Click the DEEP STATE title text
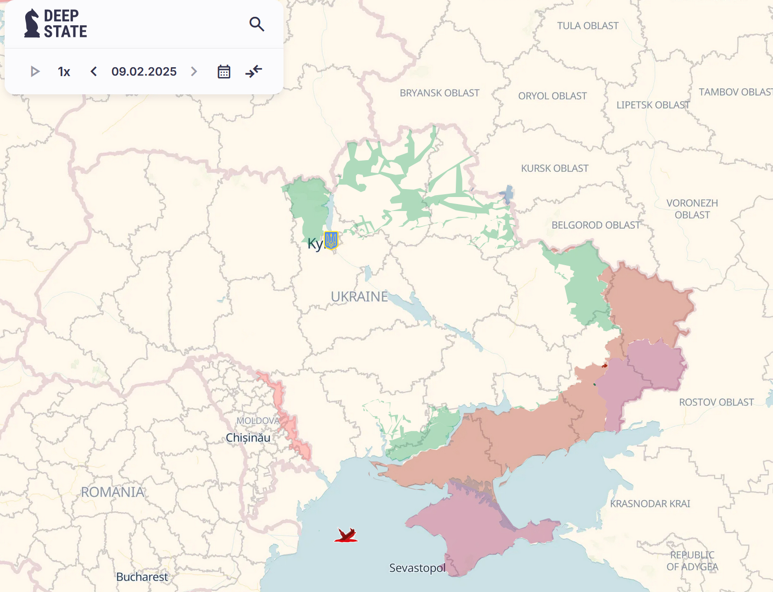Screen dimensions: 773x592 pos(65,23)
